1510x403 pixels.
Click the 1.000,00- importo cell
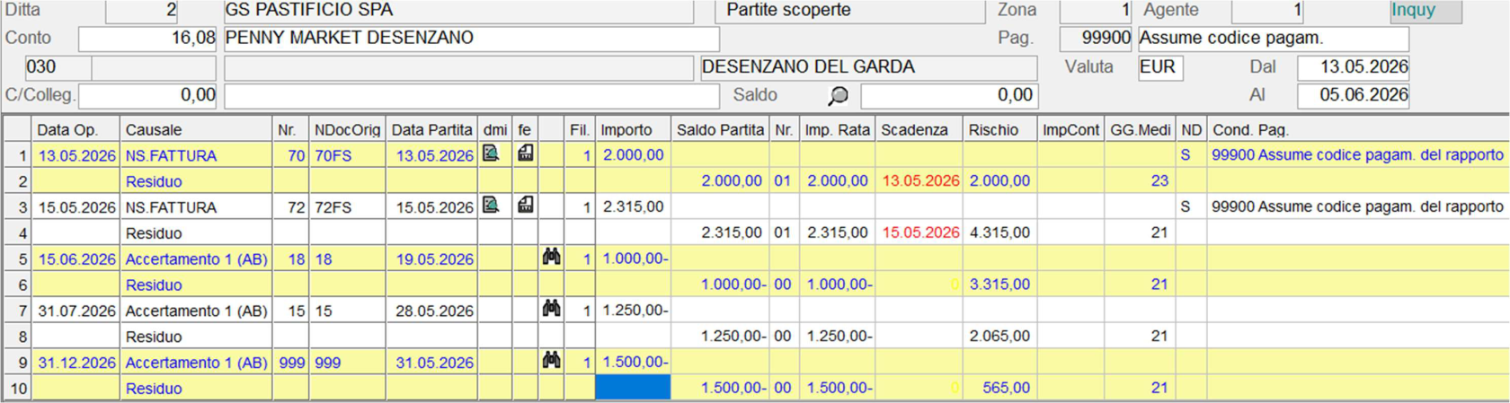pyautogui.click(x=633, y=258)
